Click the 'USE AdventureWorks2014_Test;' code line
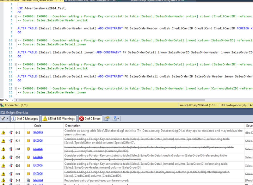 [42, 8]
